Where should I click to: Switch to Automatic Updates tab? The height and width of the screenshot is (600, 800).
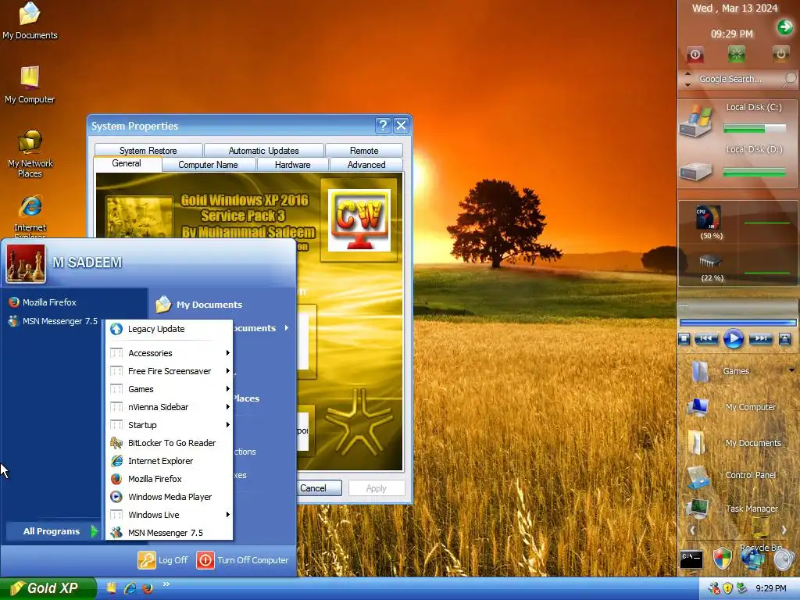264,151
